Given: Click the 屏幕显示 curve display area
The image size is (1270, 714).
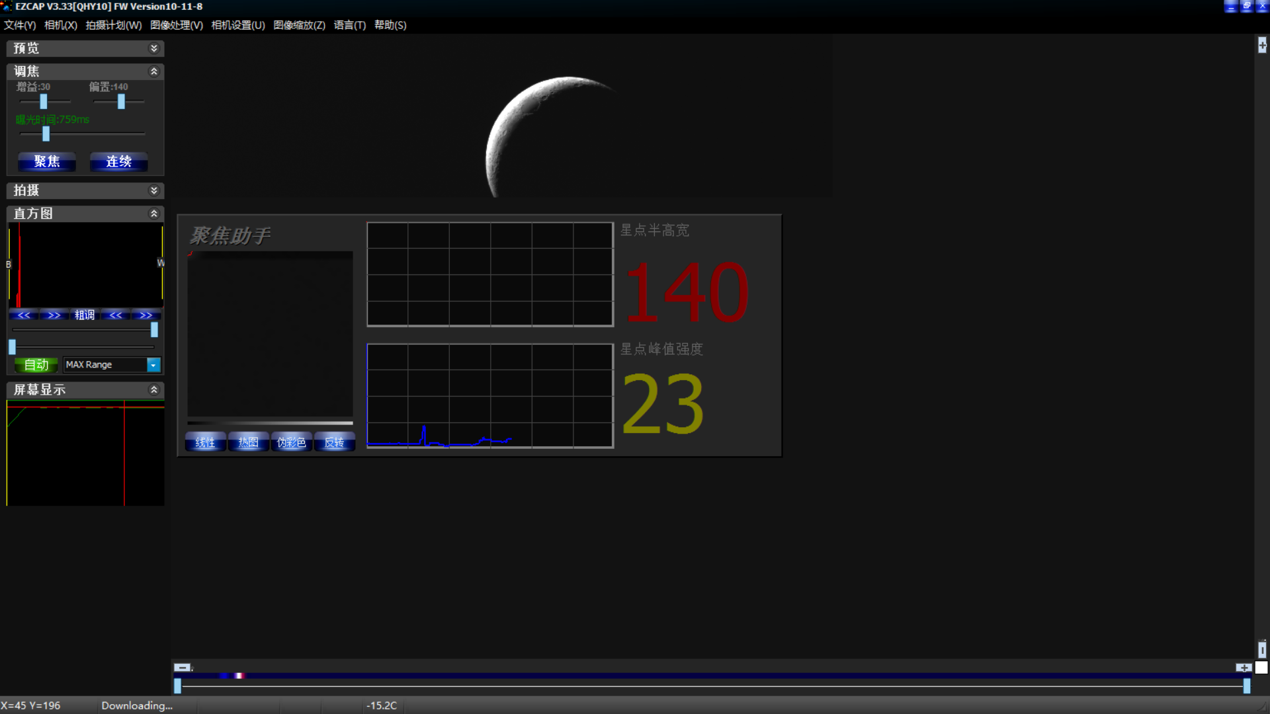Looking at the screenshot, I should pos(85,454).
